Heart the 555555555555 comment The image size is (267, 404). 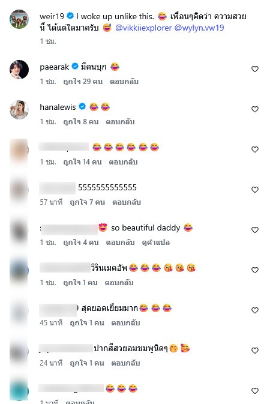[x=254, y=190]
